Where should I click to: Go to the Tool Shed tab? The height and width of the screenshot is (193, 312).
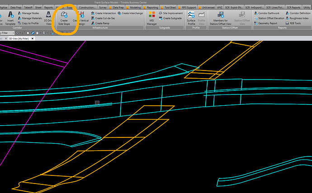(x=168, y=8)
